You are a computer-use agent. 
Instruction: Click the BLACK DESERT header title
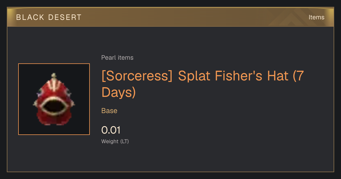tap(49, 17)
